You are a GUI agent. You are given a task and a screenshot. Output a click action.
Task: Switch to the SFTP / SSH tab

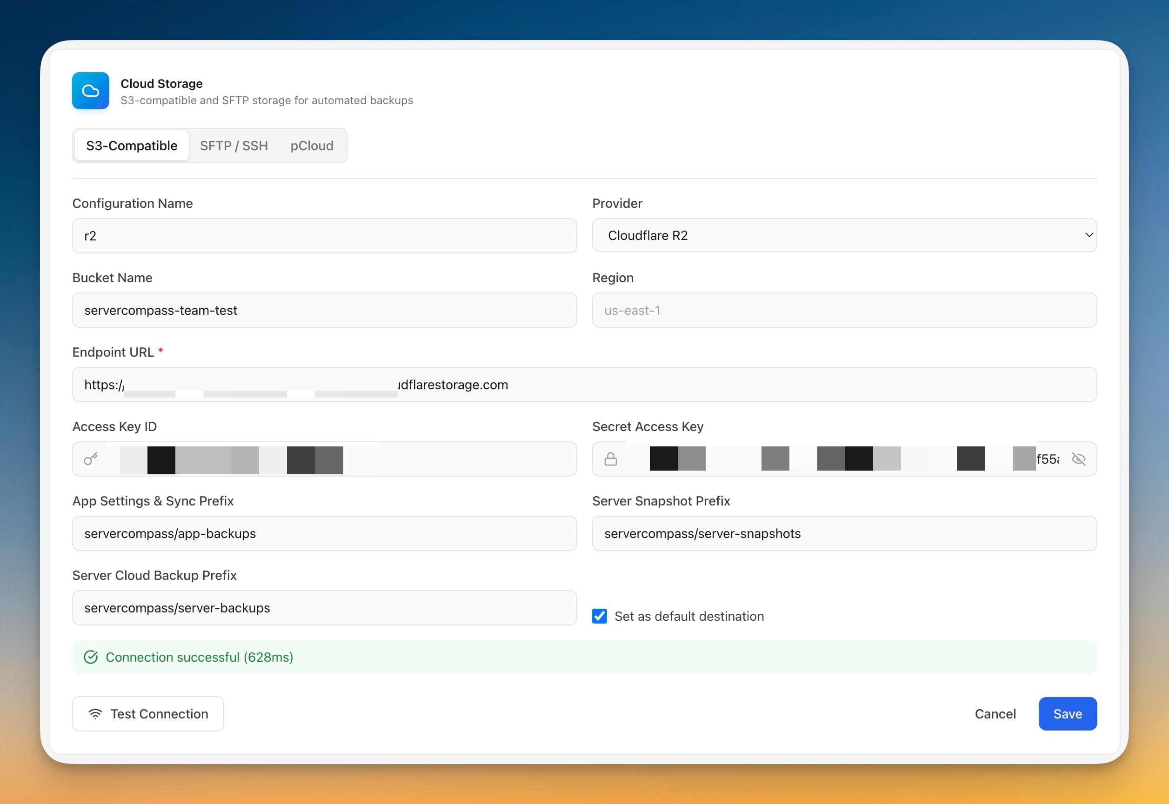click(234, 146)
